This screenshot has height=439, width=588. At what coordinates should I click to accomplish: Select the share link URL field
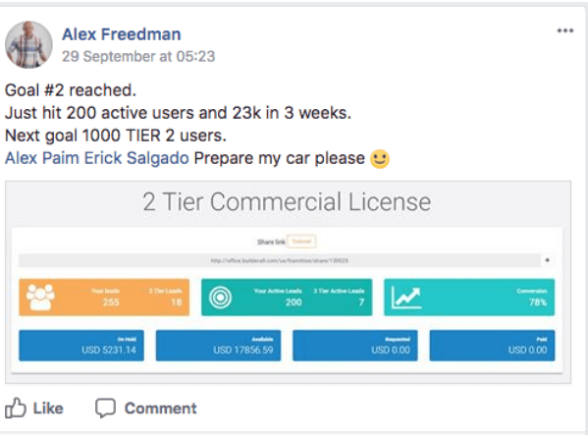tap(280, 260)
